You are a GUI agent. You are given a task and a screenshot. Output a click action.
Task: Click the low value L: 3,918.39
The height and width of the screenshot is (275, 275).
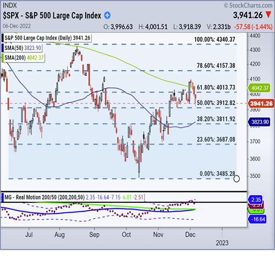pyautogui.click(x=187, y=27)
